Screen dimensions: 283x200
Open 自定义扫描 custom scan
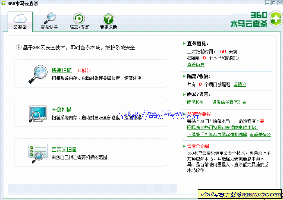point(64,149)
